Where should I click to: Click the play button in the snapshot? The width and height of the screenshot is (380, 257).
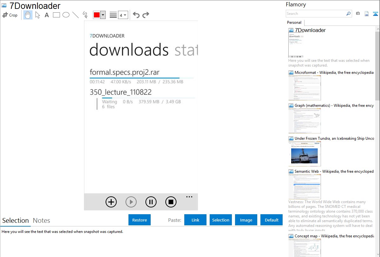(x=131, y=202)
